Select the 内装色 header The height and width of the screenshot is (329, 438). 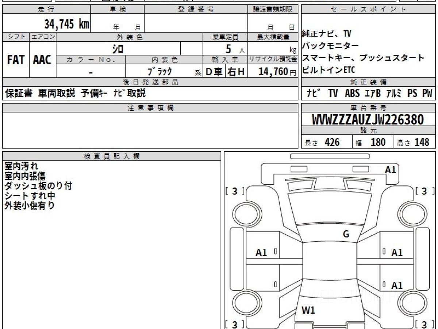pos(164,60)
